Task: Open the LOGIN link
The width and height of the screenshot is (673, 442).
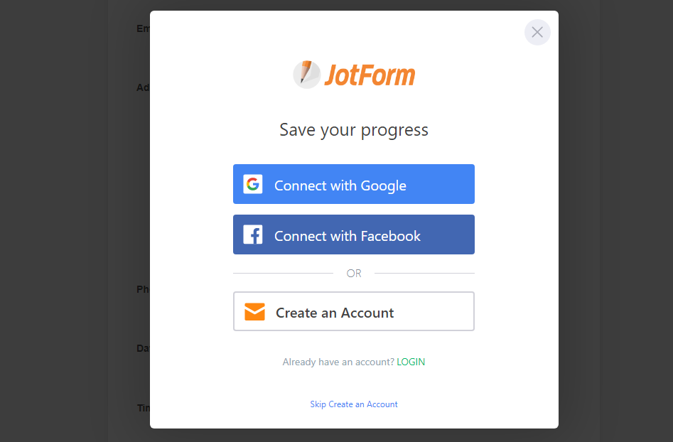Action: point(411,362)
